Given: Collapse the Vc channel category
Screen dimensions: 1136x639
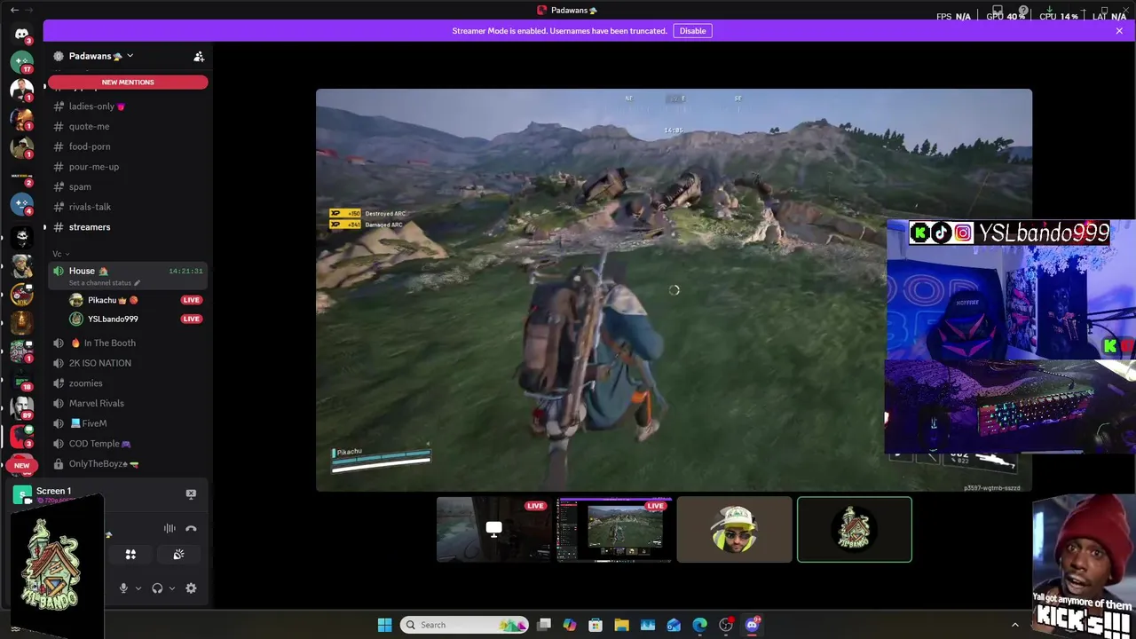Looking at the screenshot, I should (x=60, y=254).
